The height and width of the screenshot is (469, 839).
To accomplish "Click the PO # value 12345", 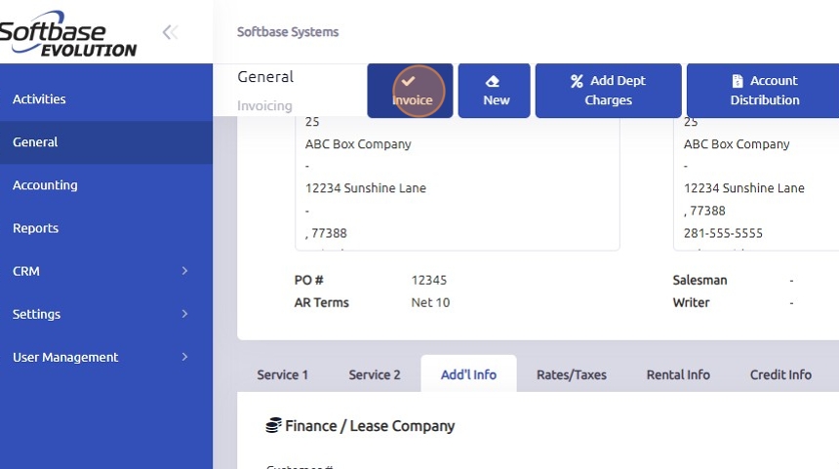I will [429, 280].
